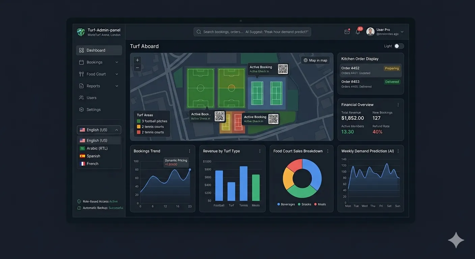
Task: Open the mail envelope icon
Action: (347, 32)
